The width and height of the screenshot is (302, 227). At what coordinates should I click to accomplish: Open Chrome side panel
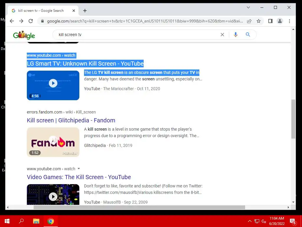270,21
